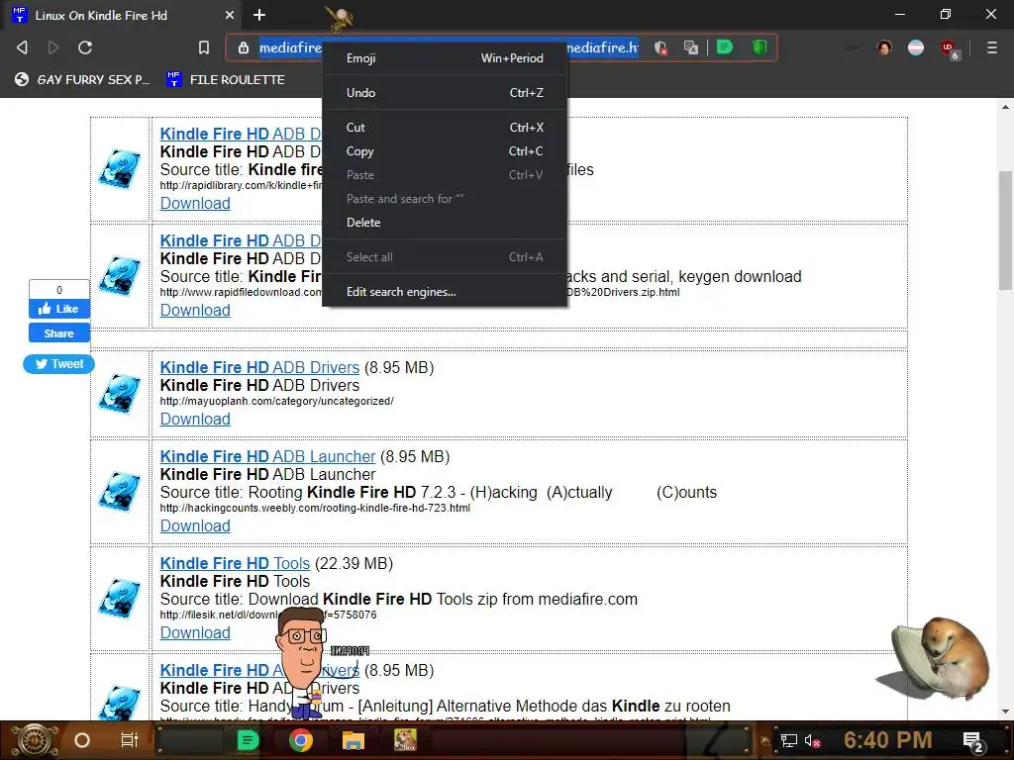Download from the mayuoplanh.com result
This screenshot has width=1014, height=760.
click(x=195, y=419)
